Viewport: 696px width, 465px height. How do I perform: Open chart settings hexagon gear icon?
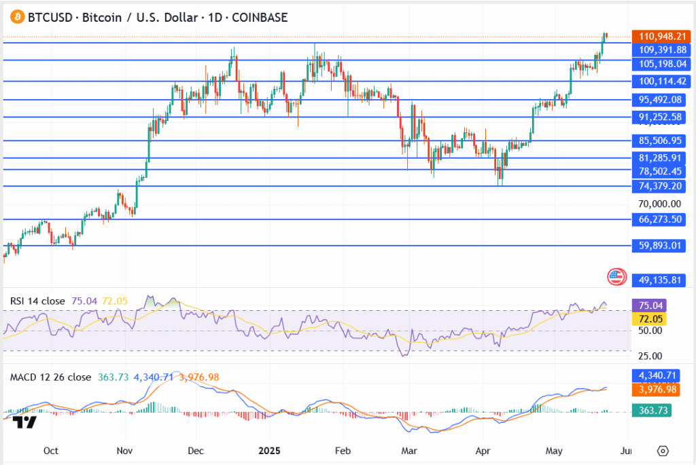[x=663, y=451]
